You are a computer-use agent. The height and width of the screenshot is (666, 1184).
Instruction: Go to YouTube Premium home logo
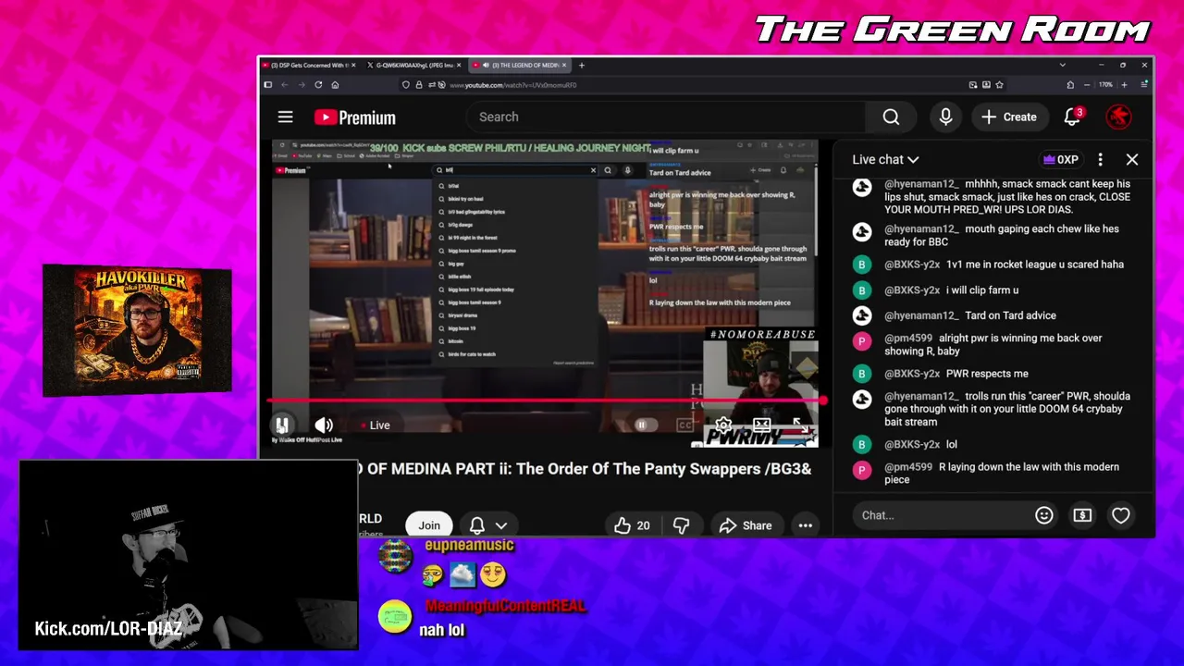pyautogui.click(x=355, y=117)
